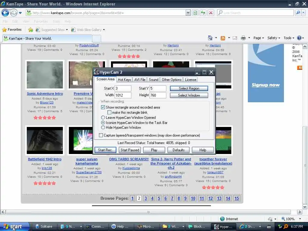Viewport: 308px width, 231px height.
Task: Toggle Show rectangle around recorded area
Action: pyautogui.click(x=103, y=107)
